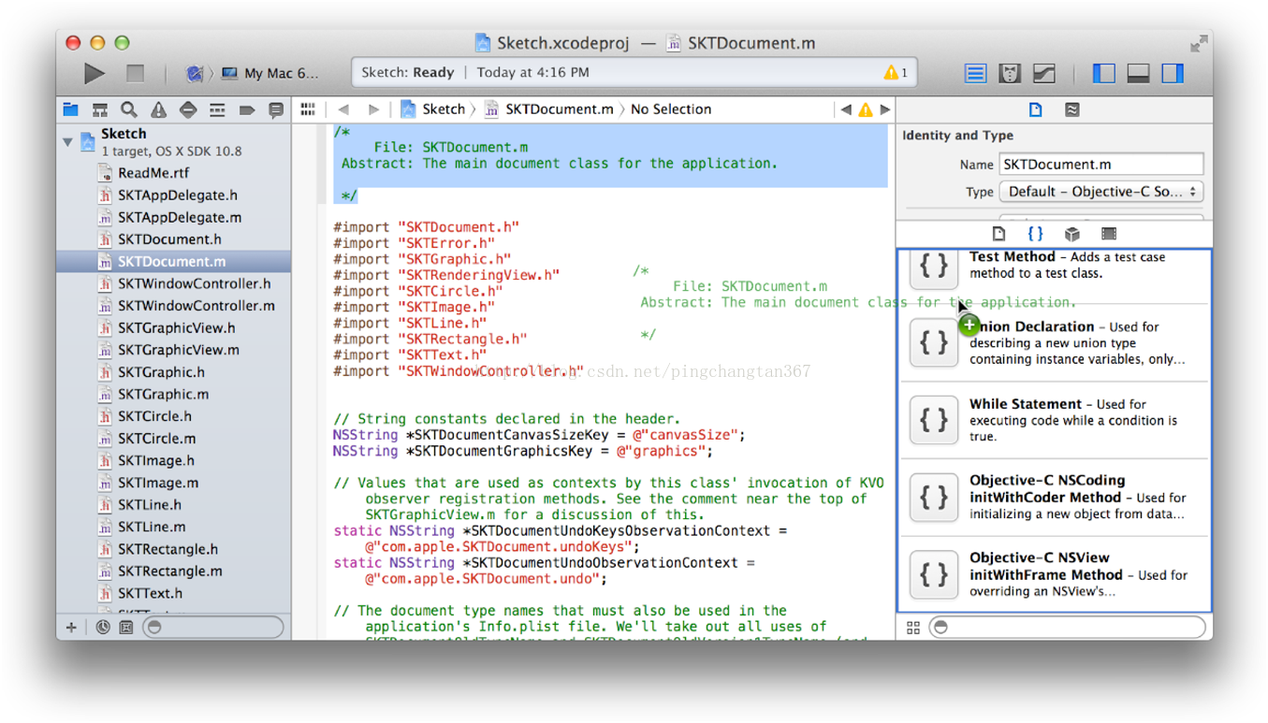Open the Project navigator folder icon
The width and height of the screenshot is (1268, 723).
tap(70, 109)
